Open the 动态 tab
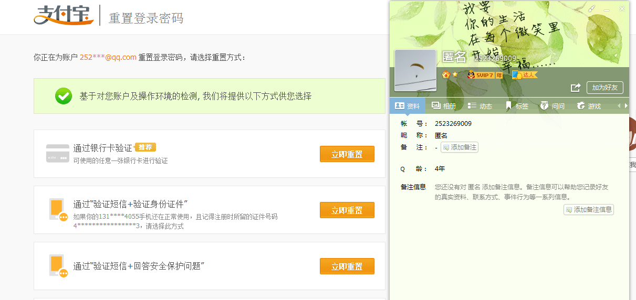636x300 pixels. [480, 106]
